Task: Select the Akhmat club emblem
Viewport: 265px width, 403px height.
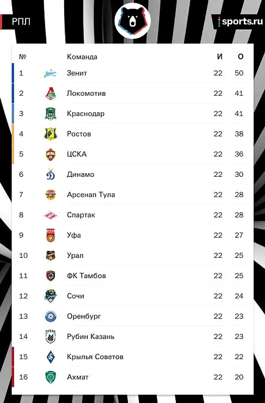Action: 50,377
